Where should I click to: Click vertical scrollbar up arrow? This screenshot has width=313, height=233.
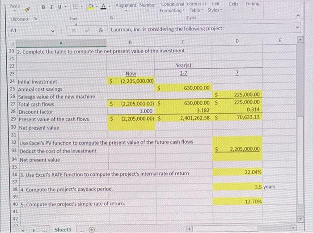coord(300,40)
